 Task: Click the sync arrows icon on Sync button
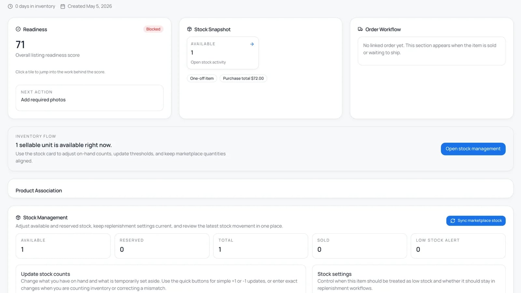coord(453,221)
